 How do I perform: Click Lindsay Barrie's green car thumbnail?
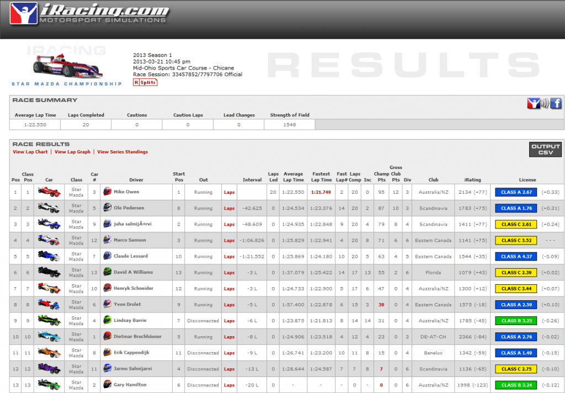click(49, 321)
